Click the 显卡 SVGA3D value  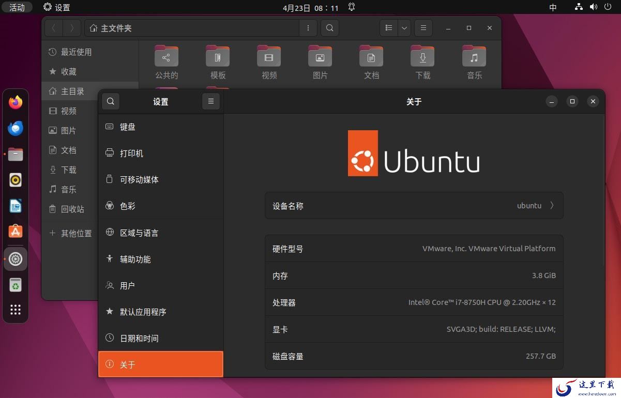click(501, 329)
